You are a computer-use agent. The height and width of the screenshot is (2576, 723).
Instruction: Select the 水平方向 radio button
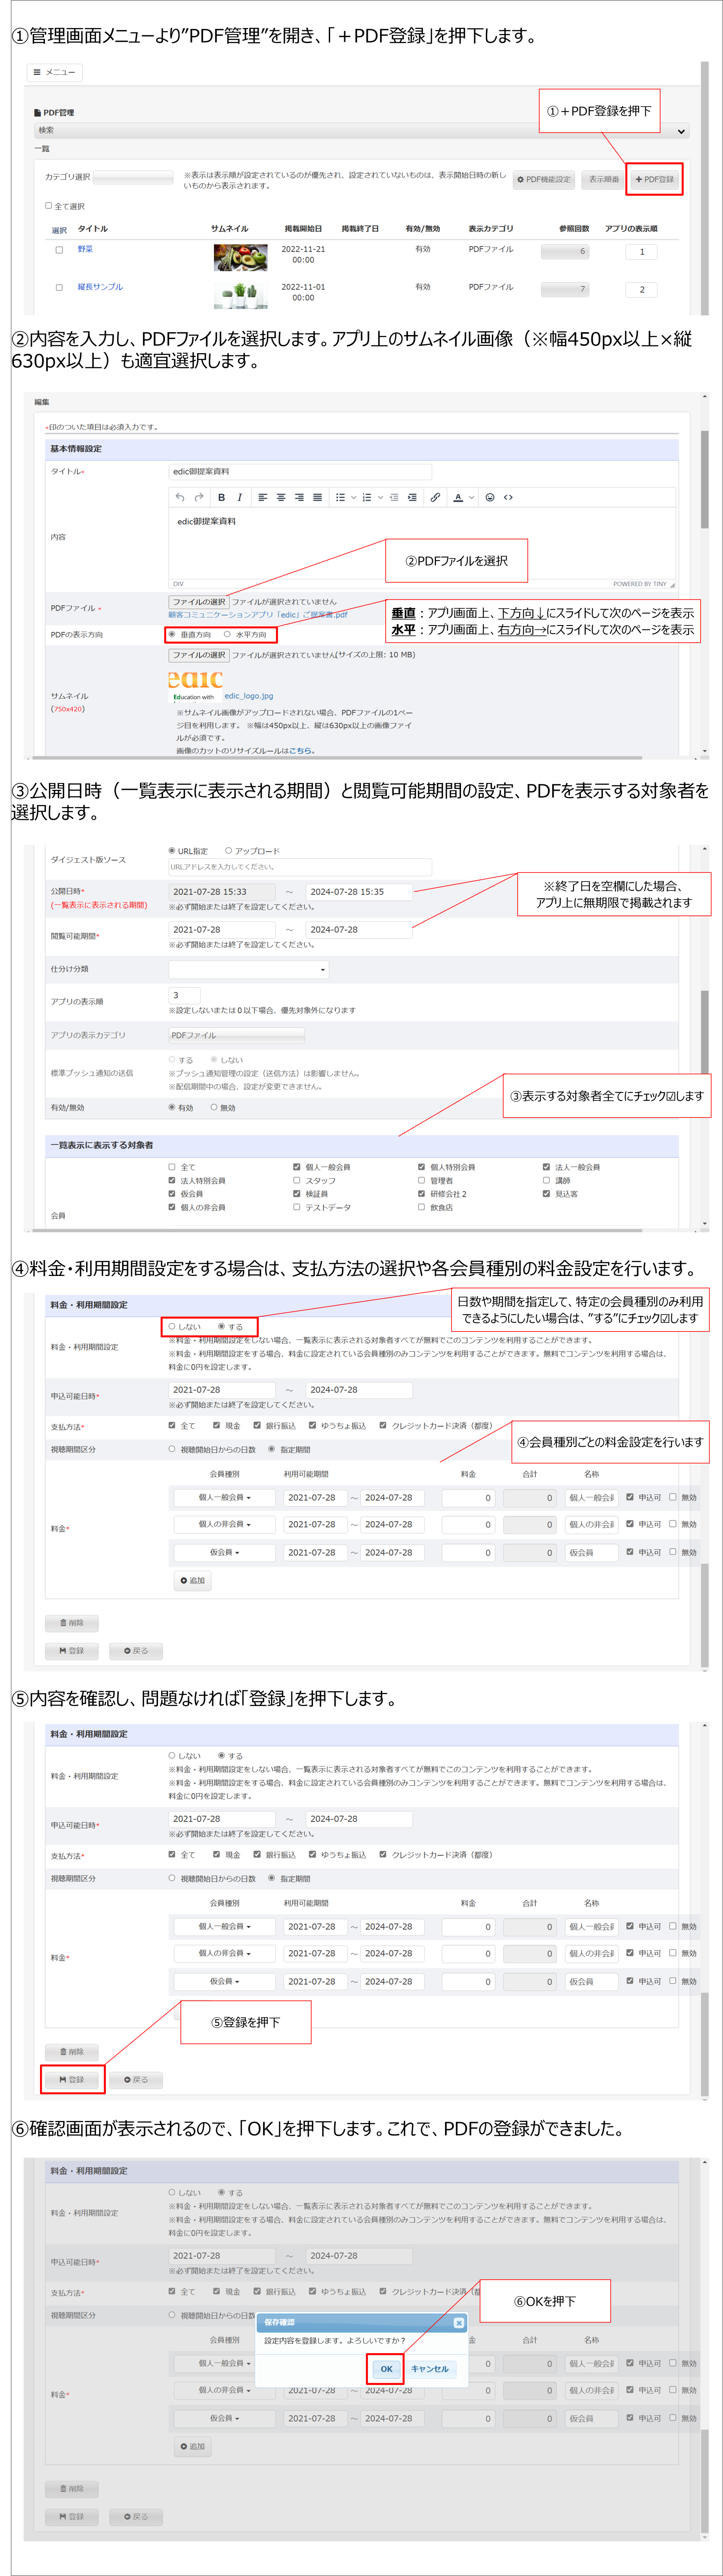click(x=227, y=634)
